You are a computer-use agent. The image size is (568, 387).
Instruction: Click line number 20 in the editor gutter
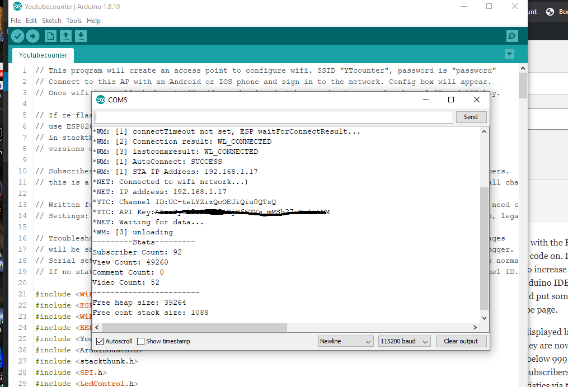pyautogui.click(x=22, y=283)
